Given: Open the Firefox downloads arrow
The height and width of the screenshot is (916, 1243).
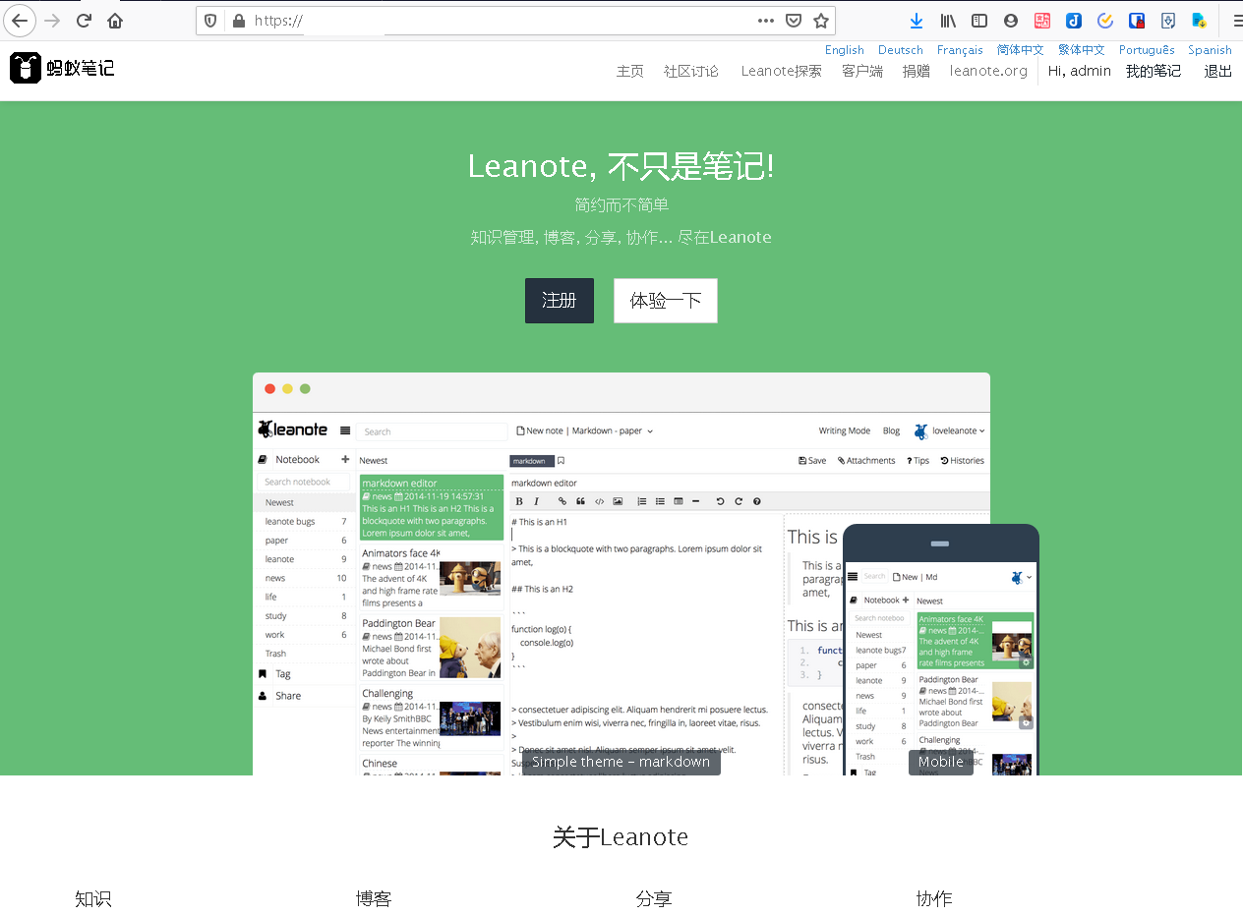Looking at the screenshot, I should point(917,21).
